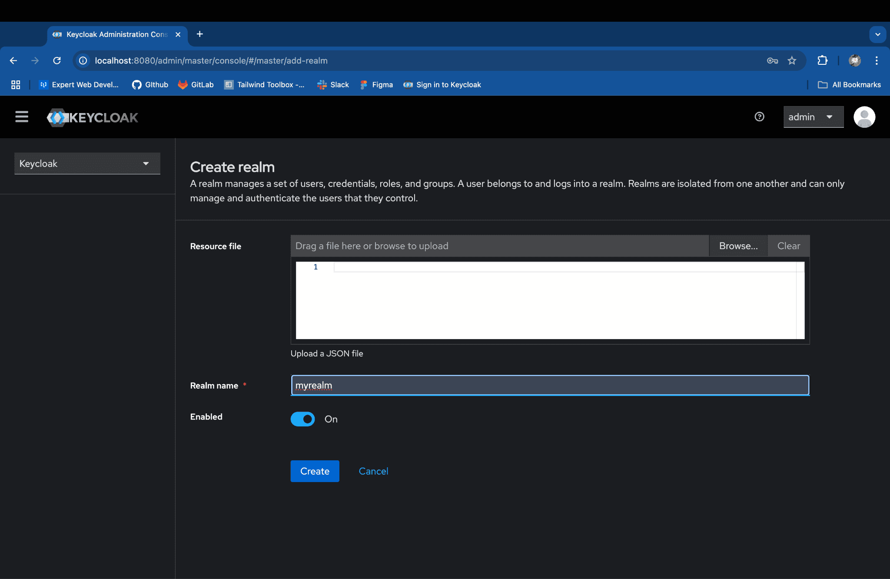This screenshot has width=890, height=579.
Task: Open the browser extensions puzzle icon
Action: [x=822, y=60]
